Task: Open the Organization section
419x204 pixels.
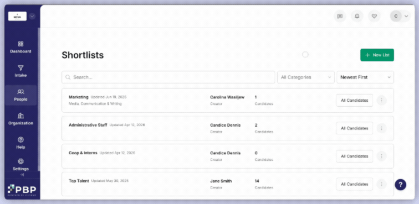Action: pos(21,119)
